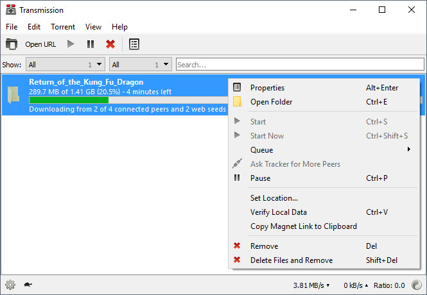Viewport: 427px width, 295px height.
Task: Select Delete Files and Remove
Action: (x=291, y=260)
